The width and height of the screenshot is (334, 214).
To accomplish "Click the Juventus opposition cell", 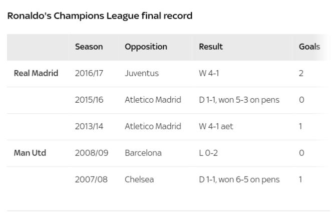I will click(x=142, y=73).
